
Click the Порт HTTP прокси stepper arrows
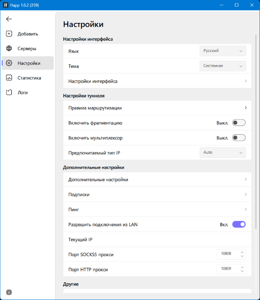pos(242,269)
